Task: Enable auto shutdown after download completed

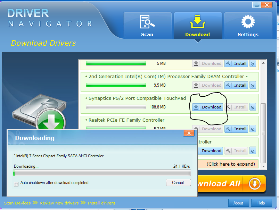Action: (16, 184)
